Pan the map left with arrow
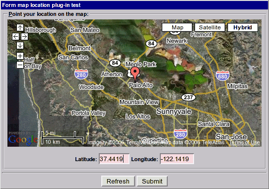 coord(15,36)
